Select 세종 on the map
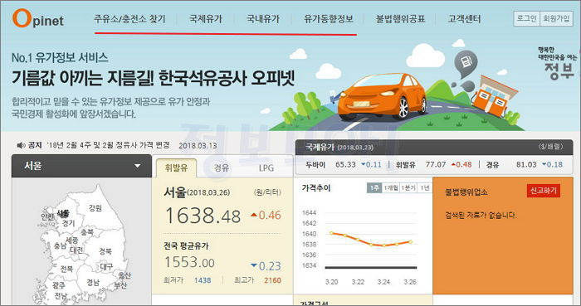This screenshot has width=581, height=306. pyautogui.click(x=72, y=240)
